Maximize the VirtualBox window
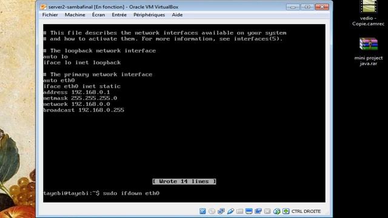This screenshot has height=218, width=388. pyautogui.click(x=307, y=7)
